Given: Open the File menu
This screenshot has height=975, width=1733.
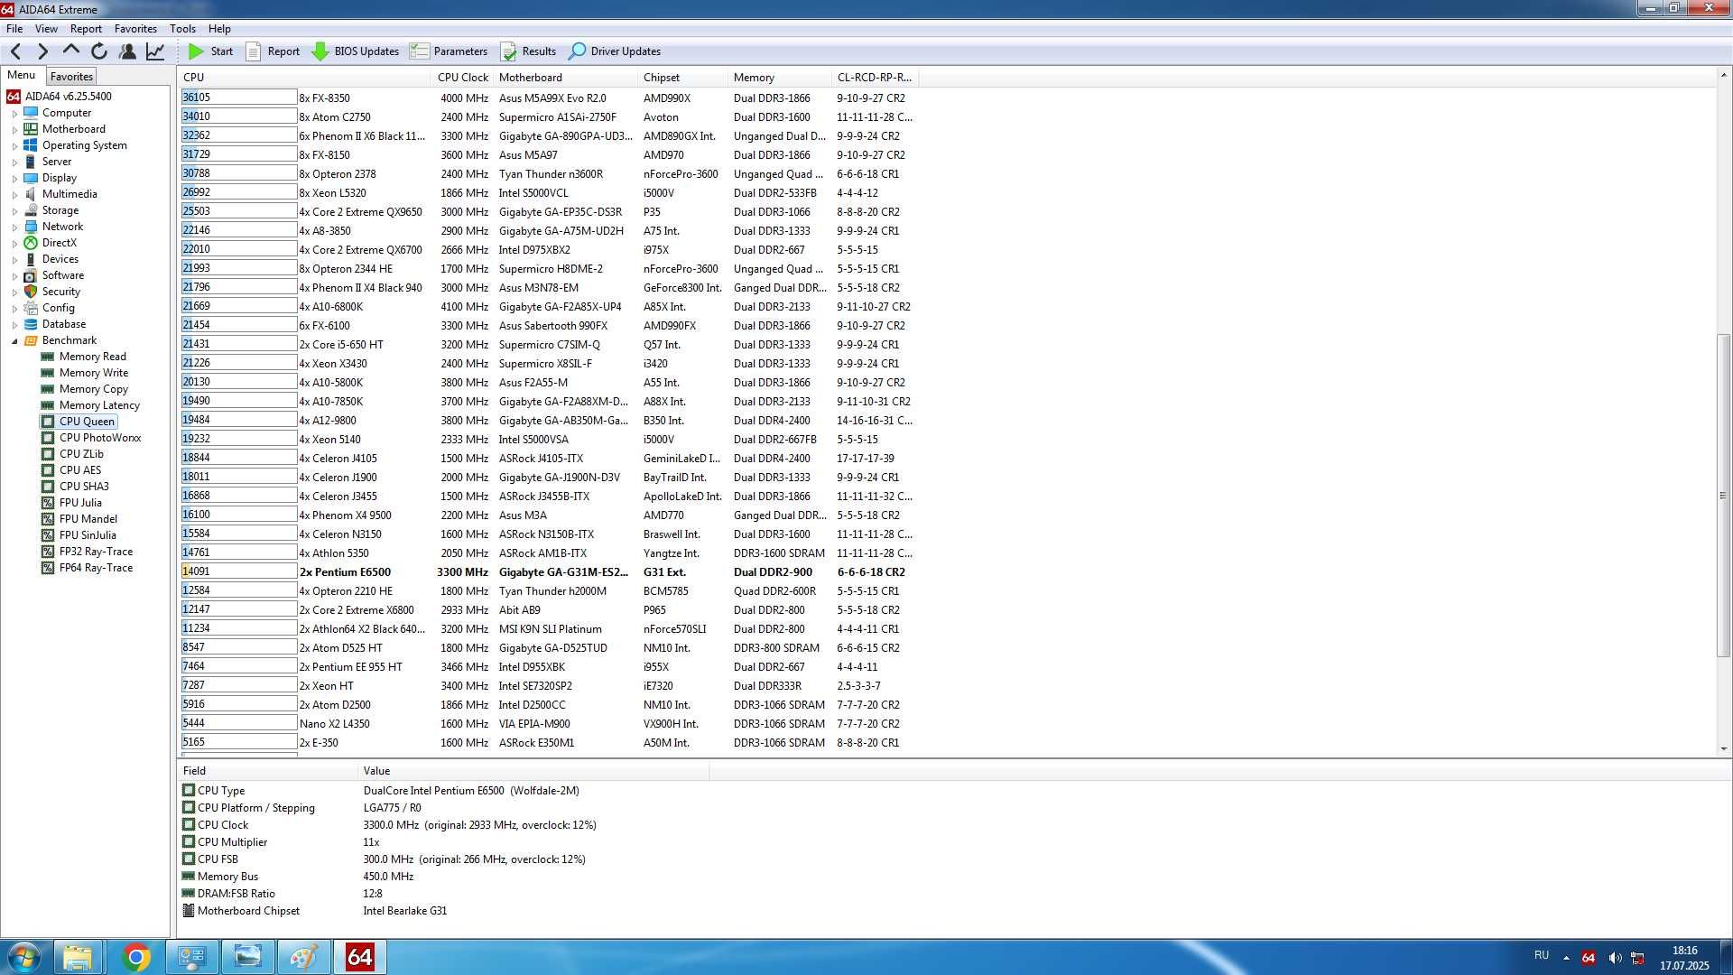Looking at the screenshot, I should [x=14, y=29].
